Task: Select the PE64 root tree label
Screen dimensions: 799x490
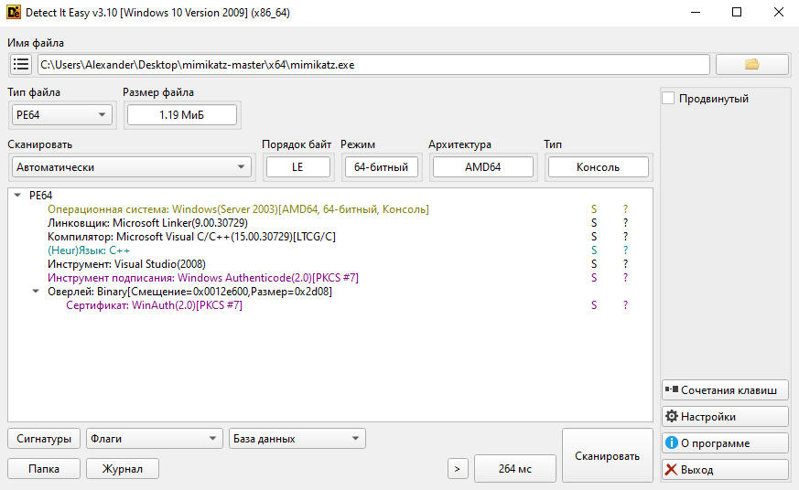Action: (x=41, y=196)
